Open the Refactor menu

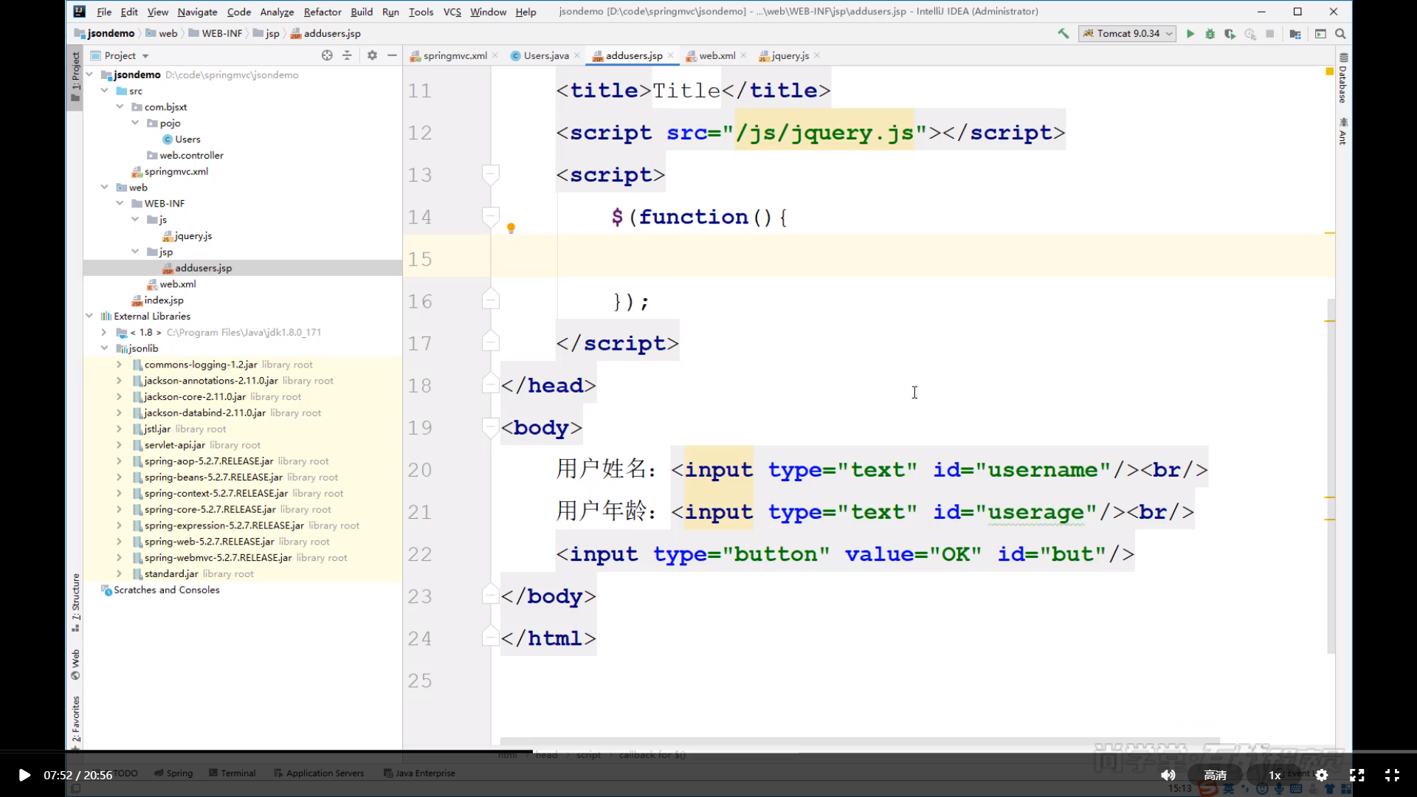323,12
